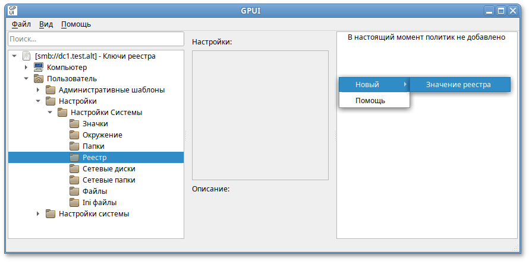Click the user folder icon beside Пользователь
The height and width of the screenshot is (262, 529).
tap(38, 79)
